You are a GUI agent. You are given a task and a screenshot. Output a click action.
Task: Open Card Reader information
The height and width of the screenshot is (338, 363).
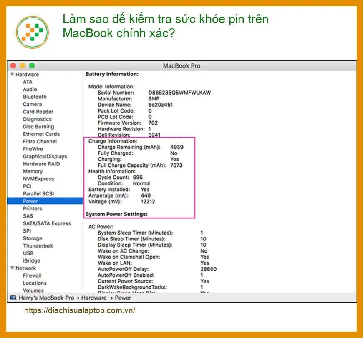(x=38, y=112)
